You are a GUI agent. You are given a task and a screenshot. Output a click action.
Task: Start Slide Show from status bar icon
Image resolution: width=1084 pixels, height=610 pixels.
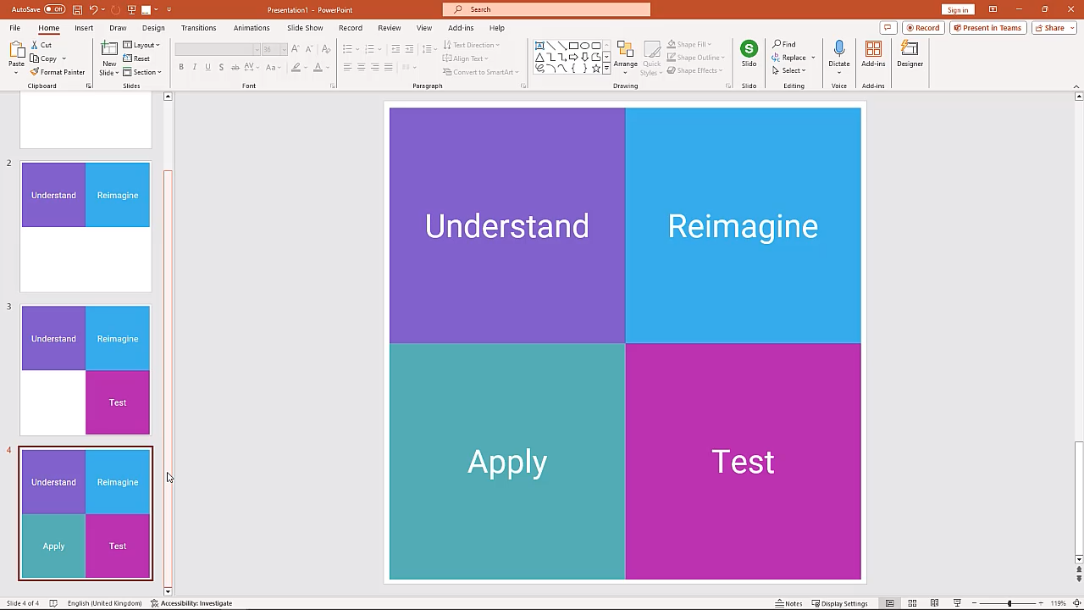957,603
